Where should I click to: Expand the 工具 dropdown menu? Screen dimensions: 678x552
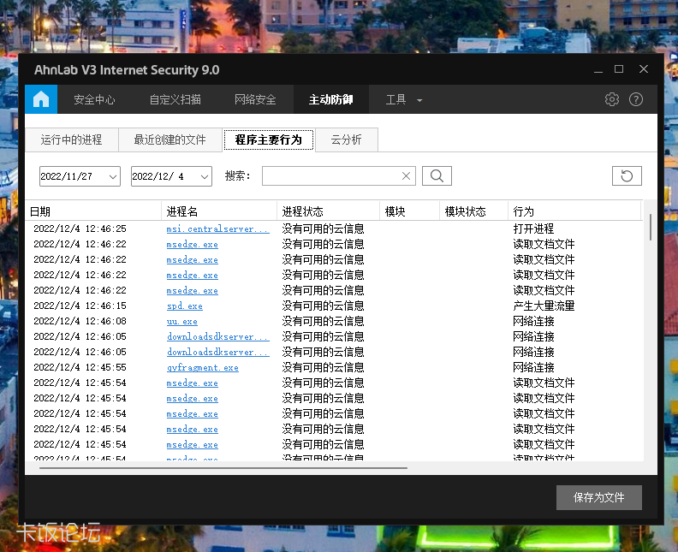(x=403, y=99)
